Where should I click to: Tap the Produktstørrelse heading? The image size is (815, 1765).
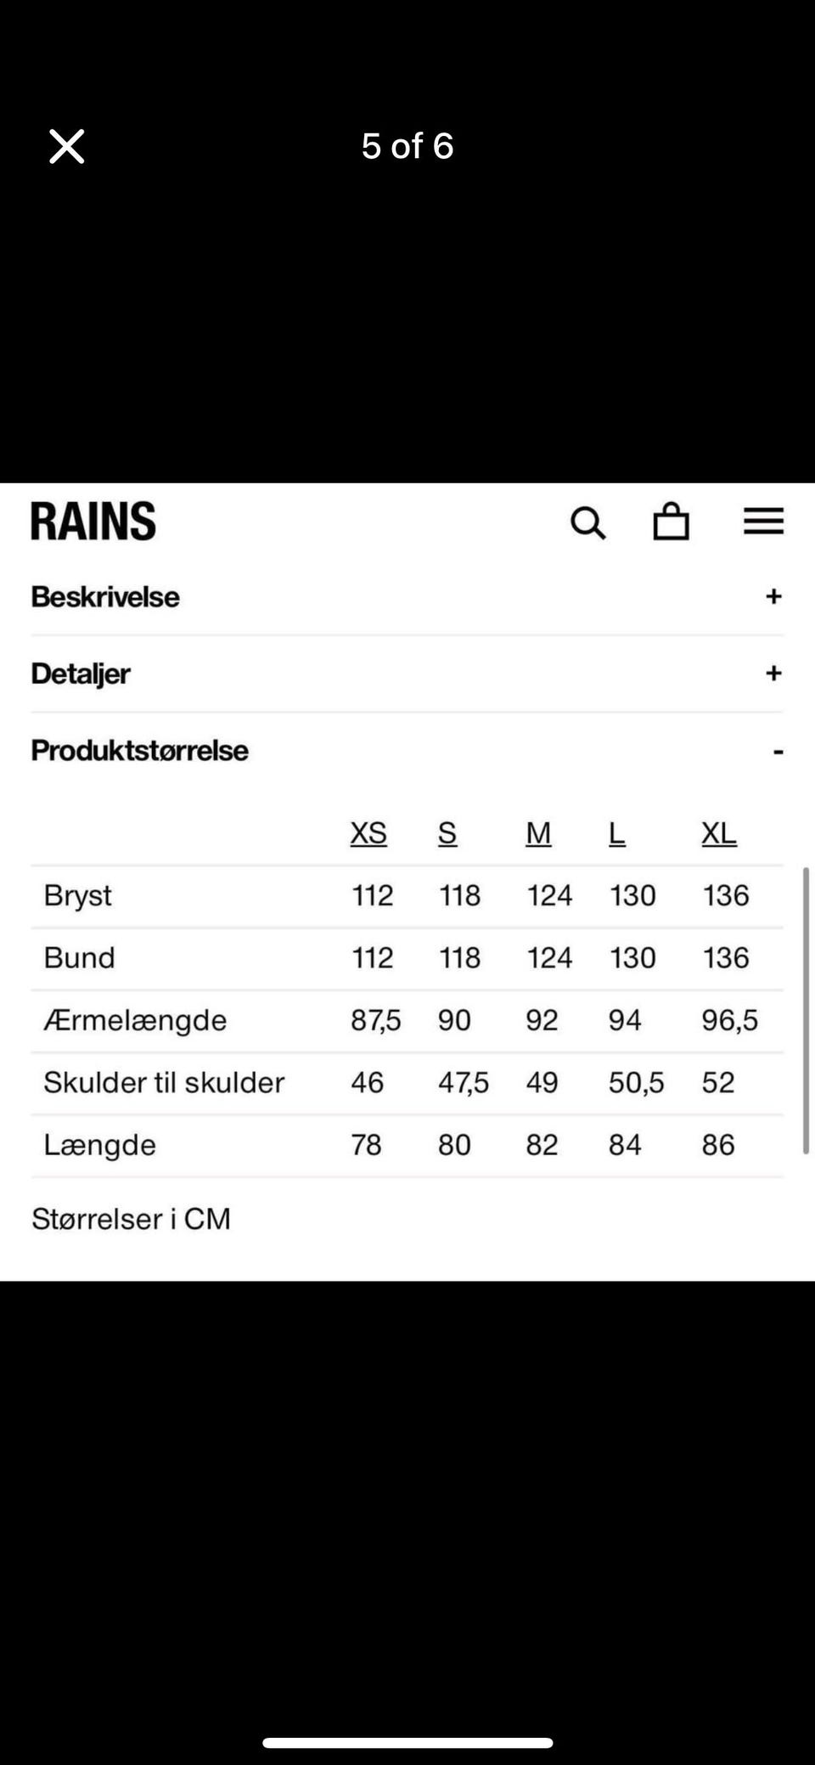pos(140,751)
